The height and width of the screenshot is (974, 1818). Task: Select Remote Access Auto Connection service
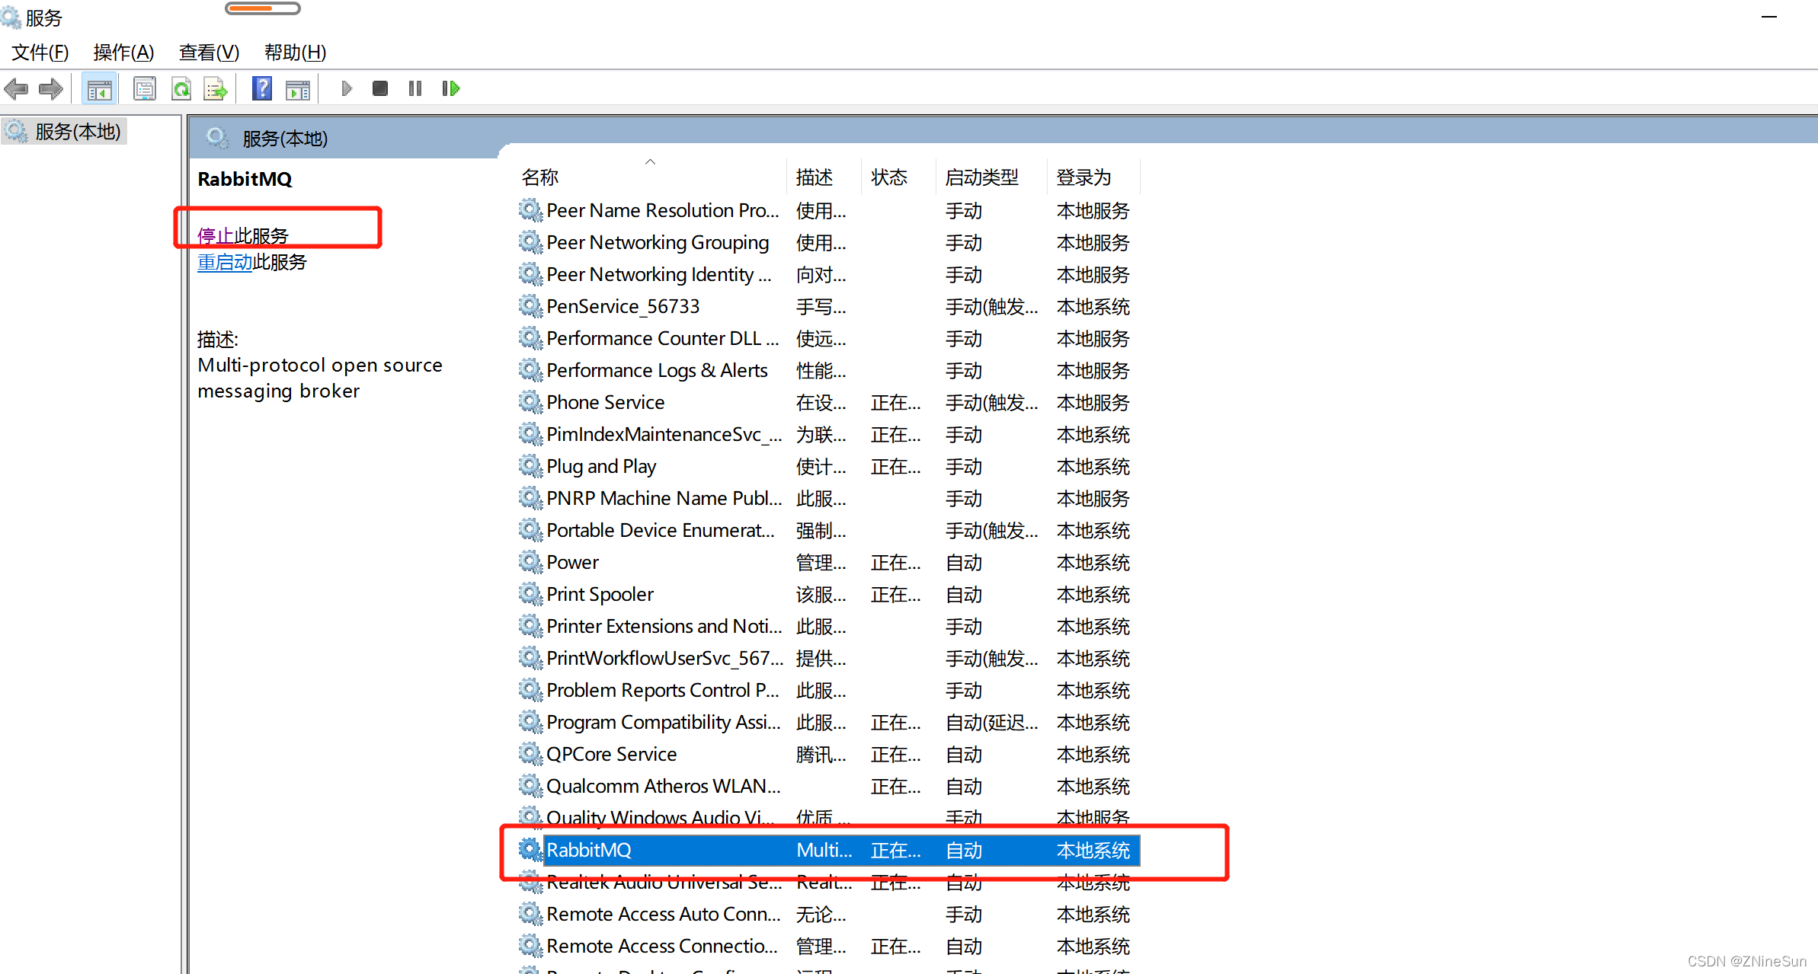coord(829,914)
